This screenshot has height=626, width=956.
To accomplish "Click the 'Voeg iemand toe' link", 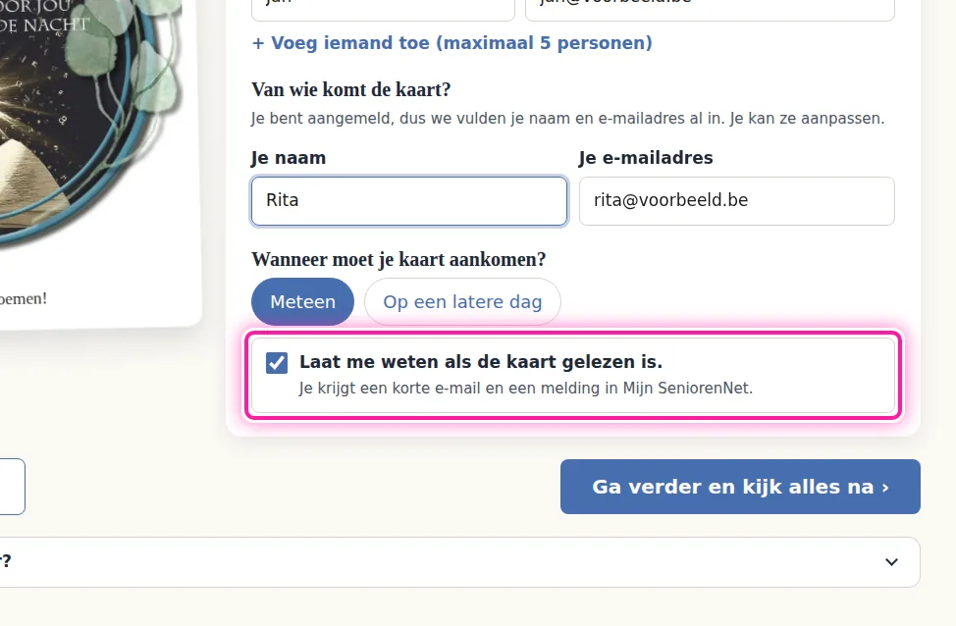I will [x=451, y=43].
